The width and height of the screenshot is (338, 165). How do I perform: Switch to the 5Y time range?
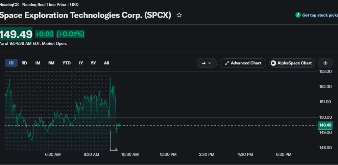(93, 63)
